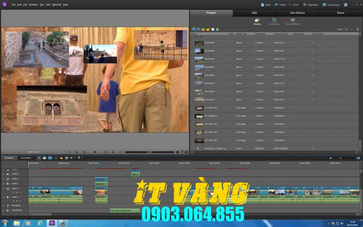Click the InstantMovie icon
Viewport: 363px width, 227px height.
coord(293,22)
